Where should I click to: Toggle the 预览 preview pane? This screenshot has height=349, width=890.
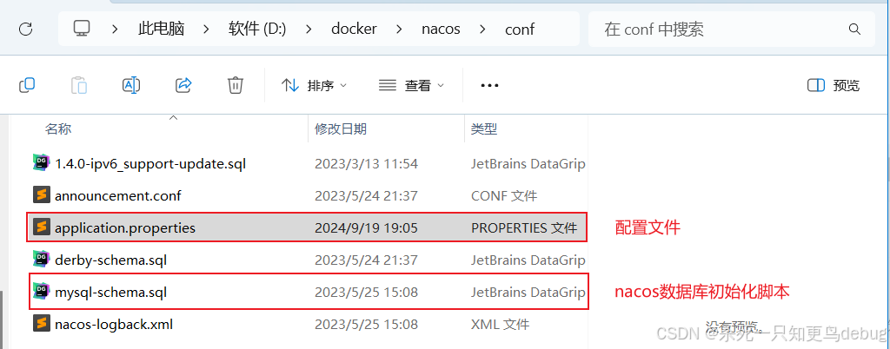[x=834, y=86]
